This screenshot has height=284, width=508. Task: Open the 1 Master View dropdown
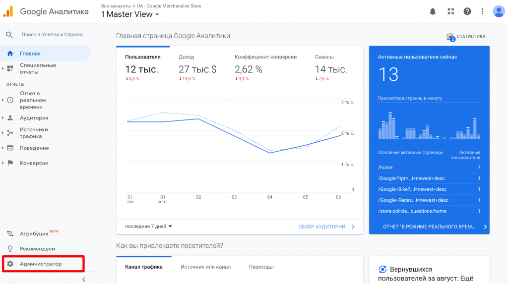pyautogui.click(x=130, y=14)
